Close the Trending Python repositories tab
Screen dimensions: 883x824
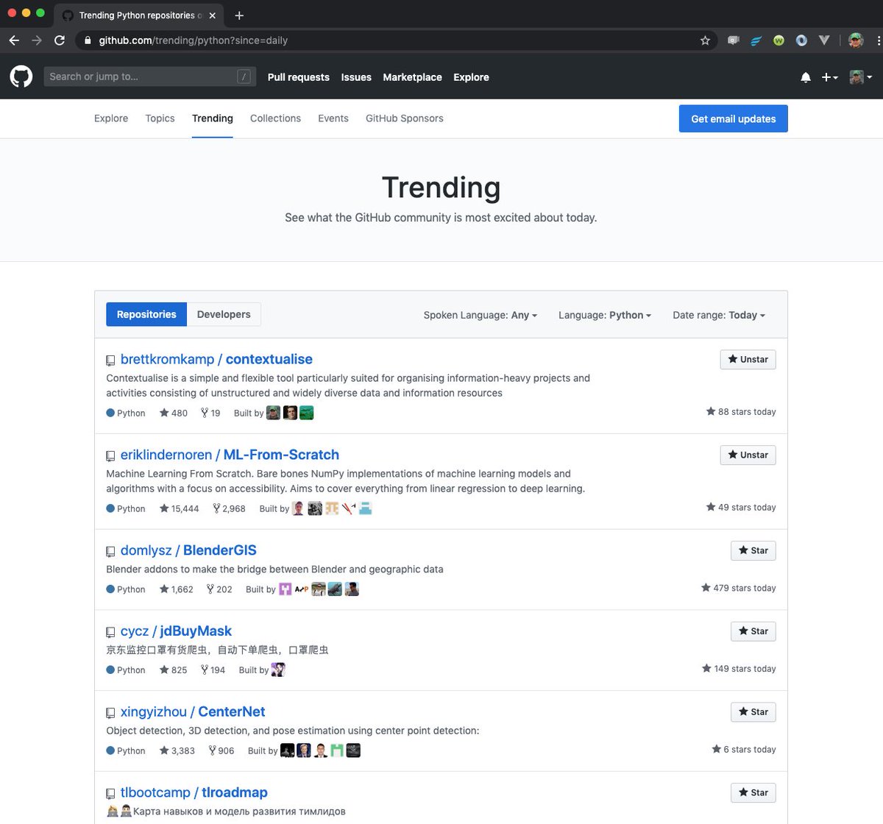click(213, 15)
